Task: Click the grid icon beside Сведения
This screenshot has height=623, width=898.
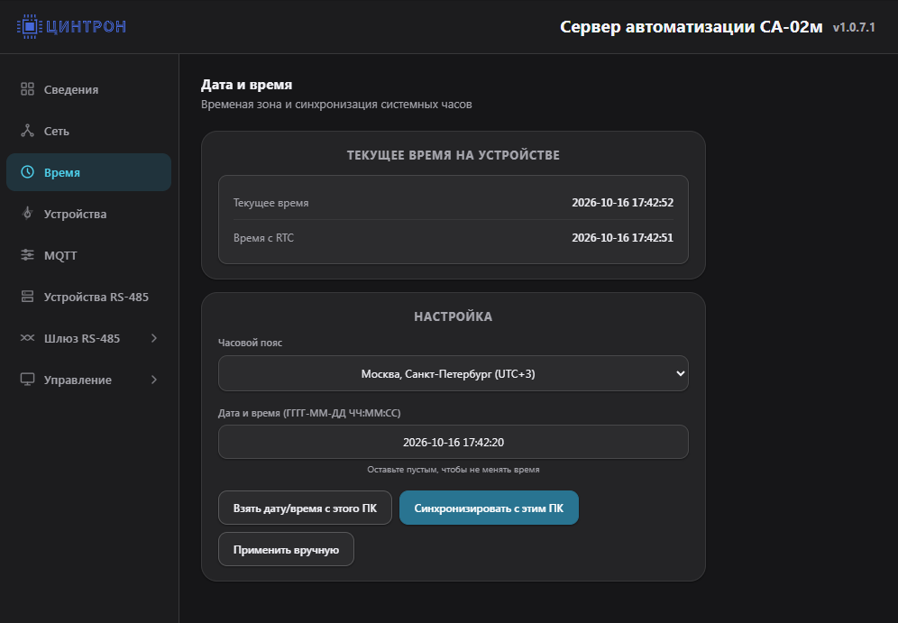Action: tap(27, 88)
